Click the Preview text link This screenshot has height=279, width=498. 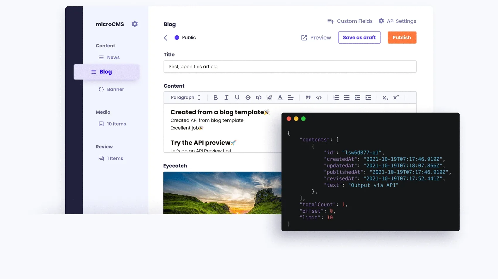point(320,38)
